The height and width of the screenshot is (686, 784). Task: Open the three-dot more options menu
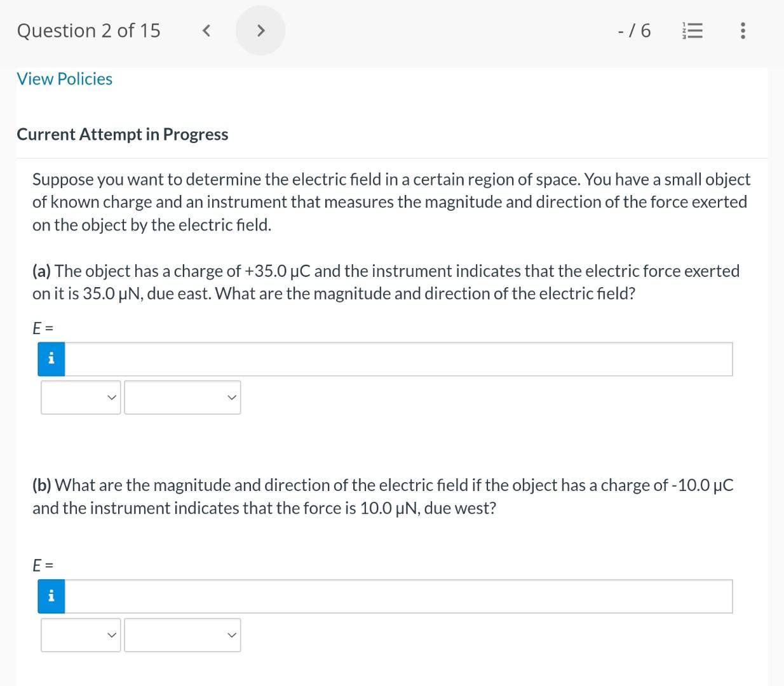click(743, 30)
